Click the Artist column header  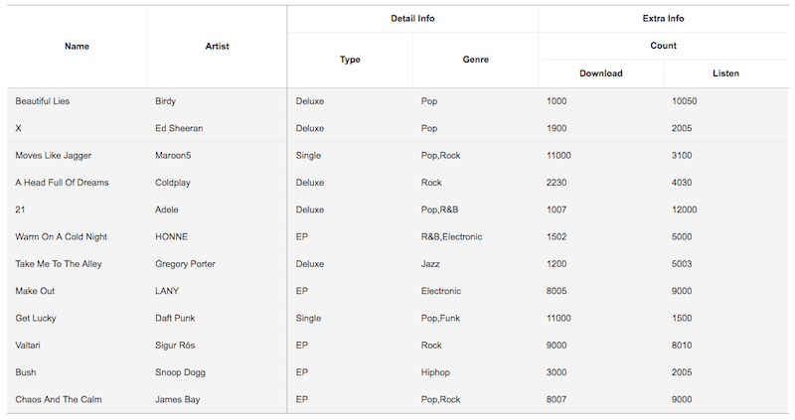pyautogui.click(x=217, y=46)
